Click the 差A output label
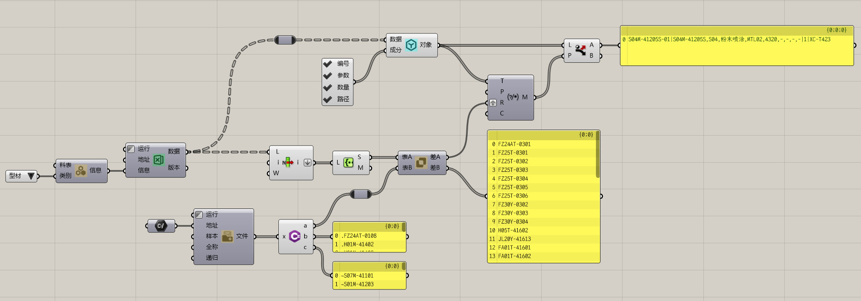Viewport: 861px width, 301px height. 435,157
